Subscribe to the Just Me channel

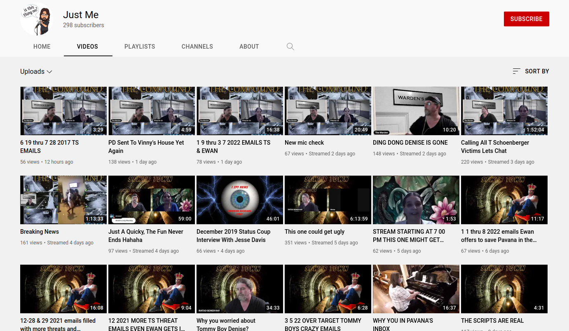527,19
